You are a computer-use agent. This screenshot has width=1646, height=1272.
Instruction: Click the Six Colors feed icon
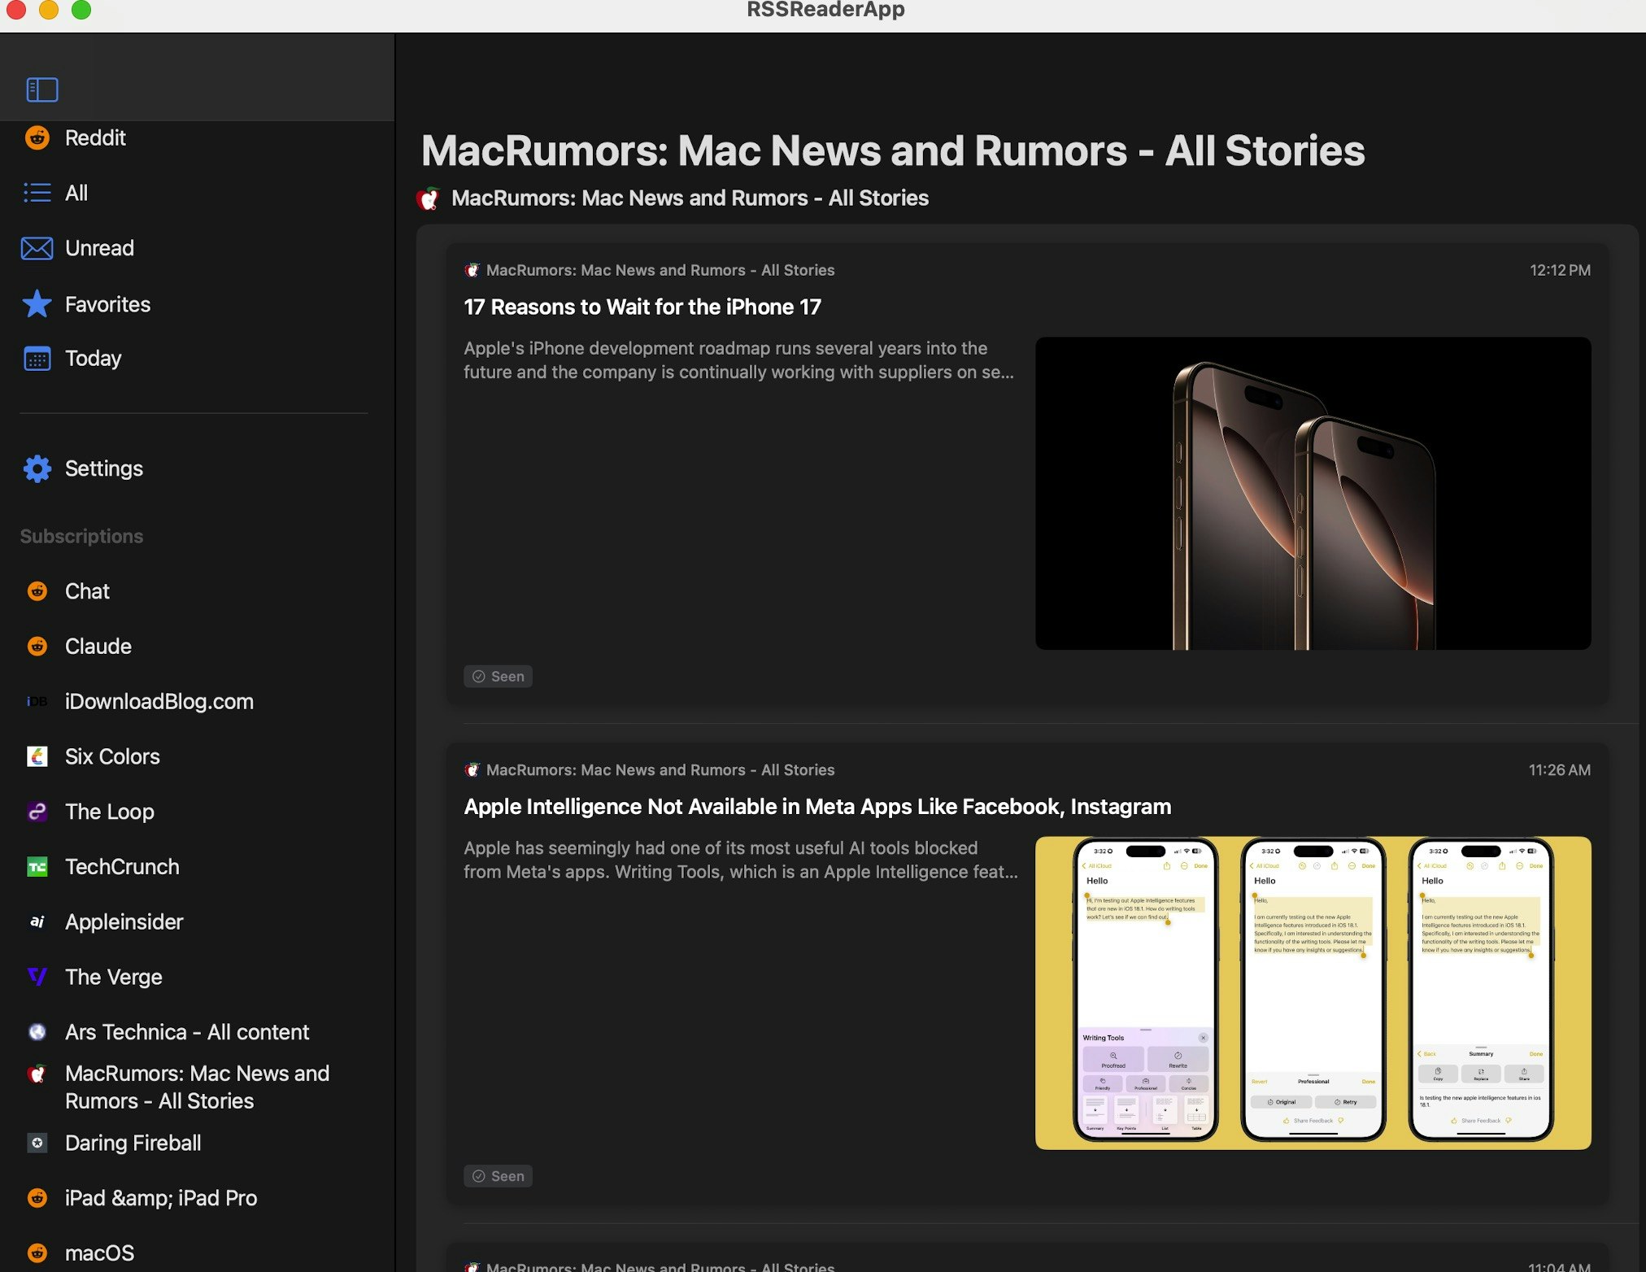pos(37,756)
